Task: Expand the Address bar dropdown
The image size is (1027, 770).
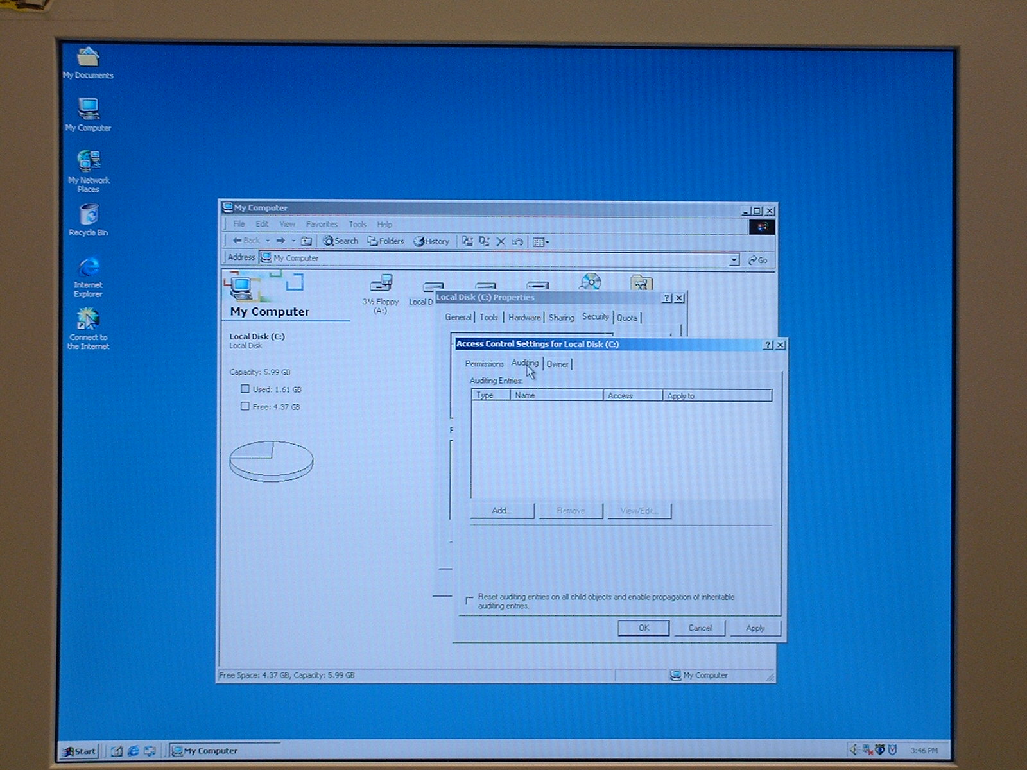Action: point(734,260)
